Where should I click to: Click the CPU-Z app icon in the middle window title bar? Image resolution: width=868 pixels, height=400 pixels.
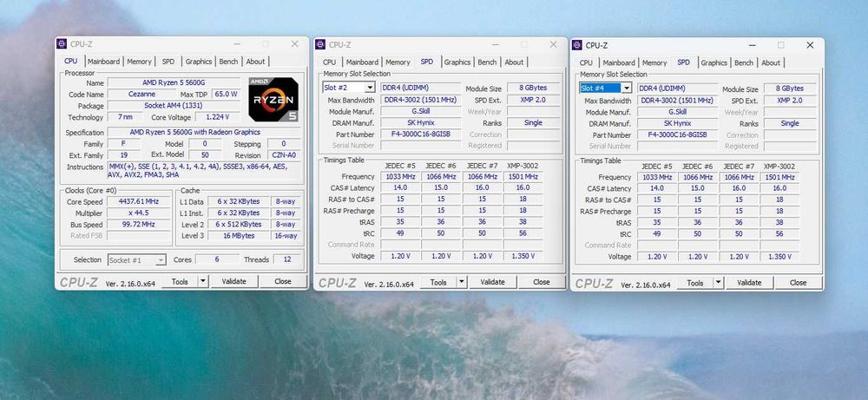[320, 45]
